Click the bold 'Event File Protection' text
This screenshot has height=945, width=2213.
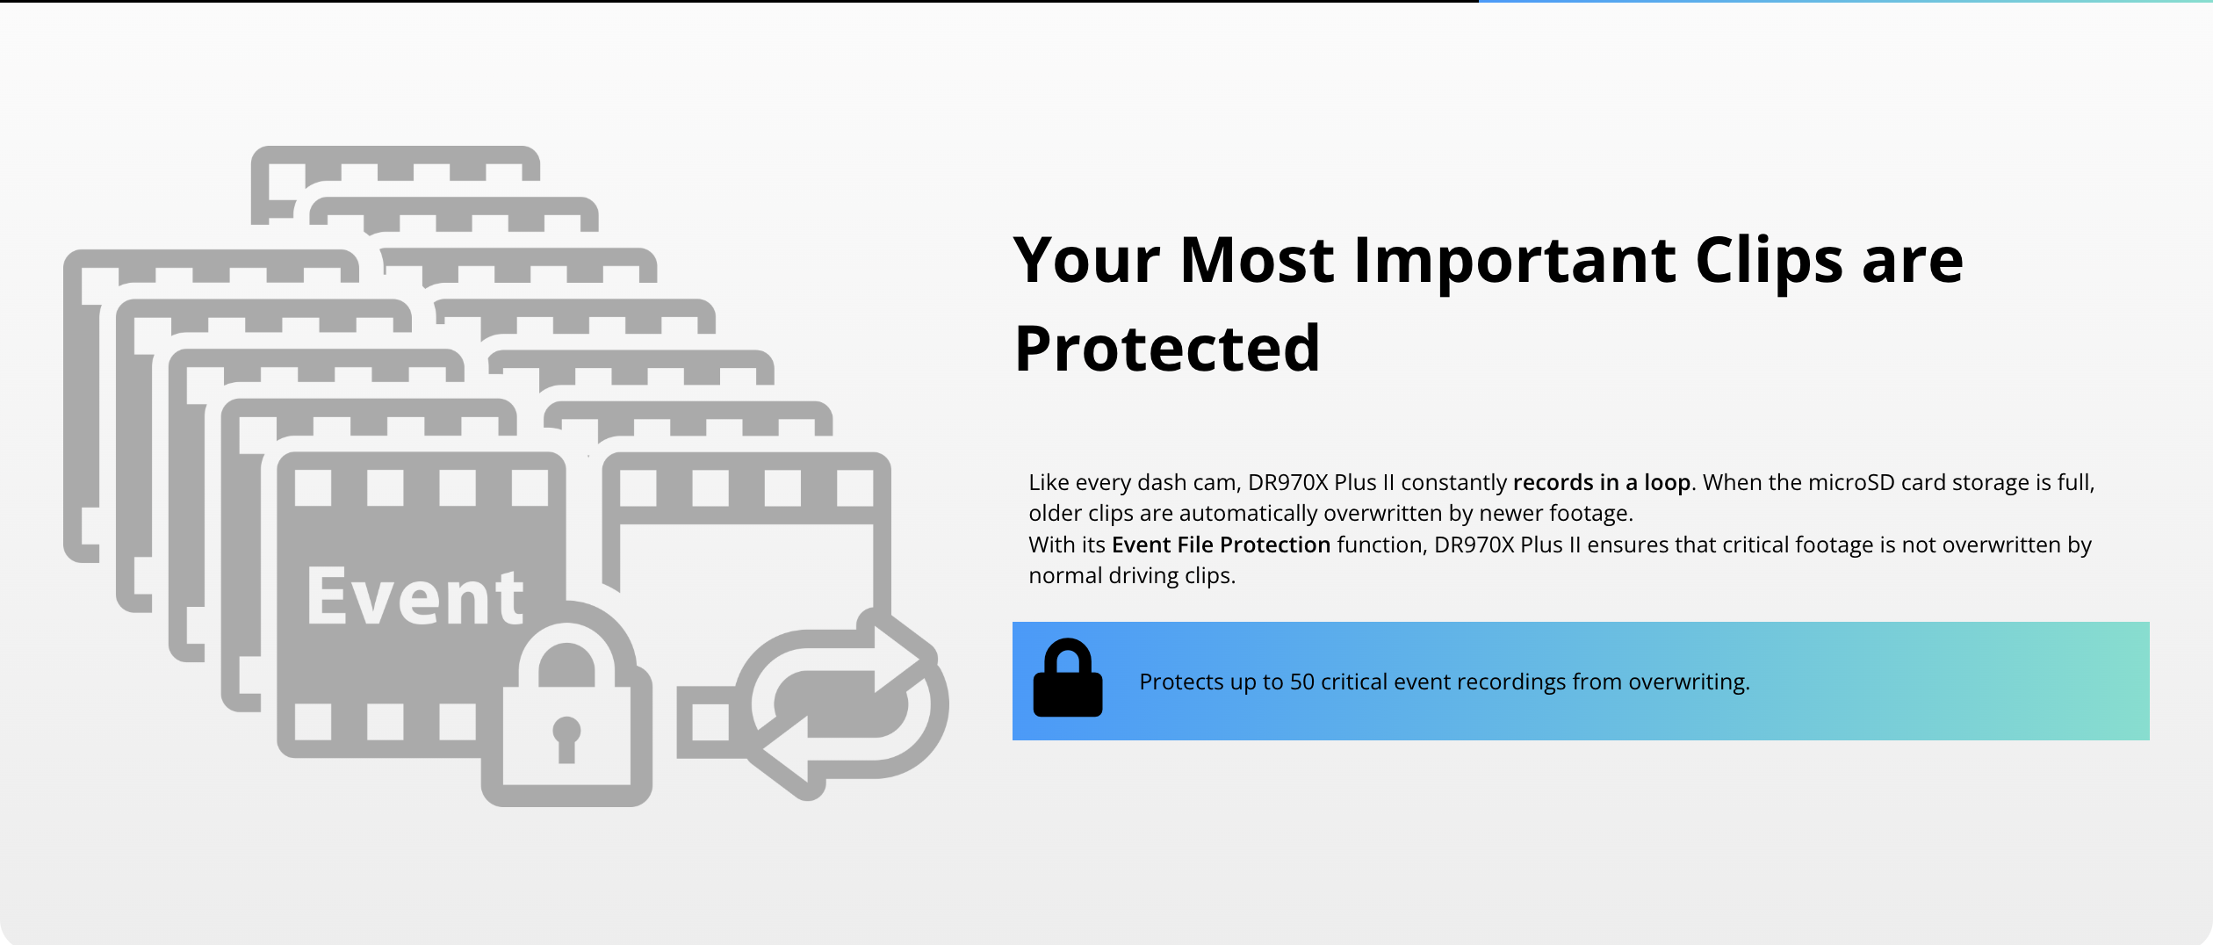[x=1221, y=545]
